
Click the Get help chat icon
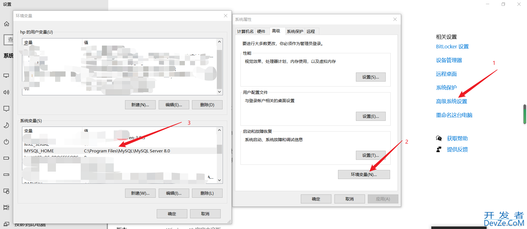pyautogui.click(x=439, y=138)
